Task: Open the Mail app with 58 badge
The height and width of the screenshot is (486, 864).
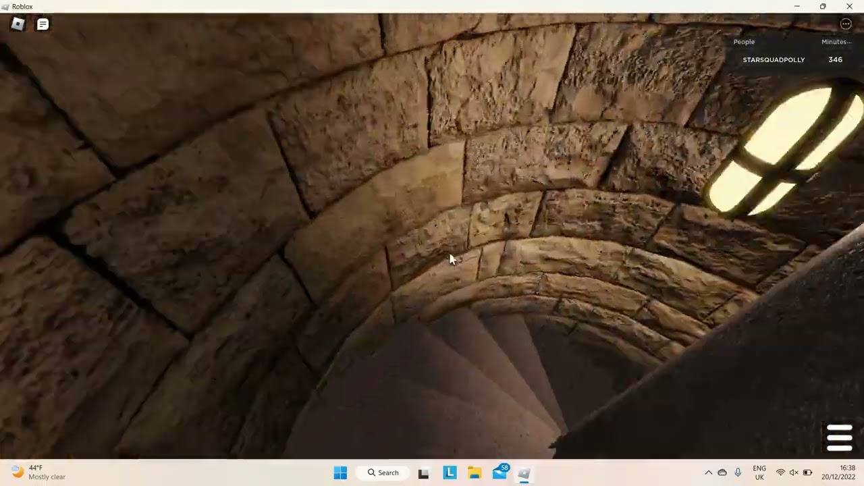Action: pos(500,473)
